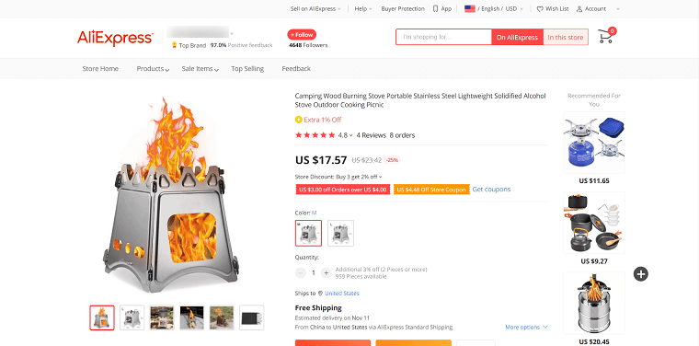Go to the Feedback tab
Image resolution: width=699 pixels, height=346 pixels.
296,69
